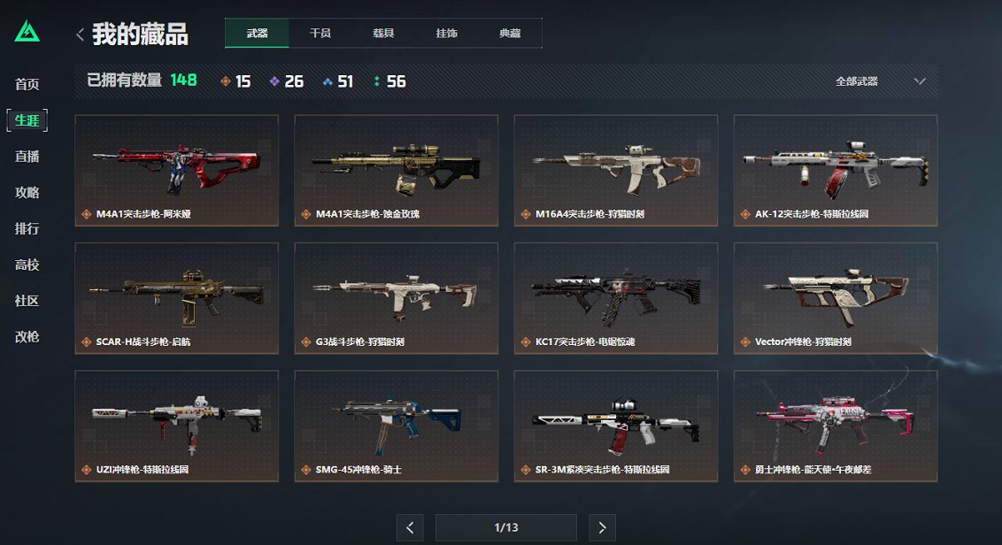Filter by orange diamond rarity count 15
The image size is (1002, 545).
pyautogui.click(x=235, y=81)
